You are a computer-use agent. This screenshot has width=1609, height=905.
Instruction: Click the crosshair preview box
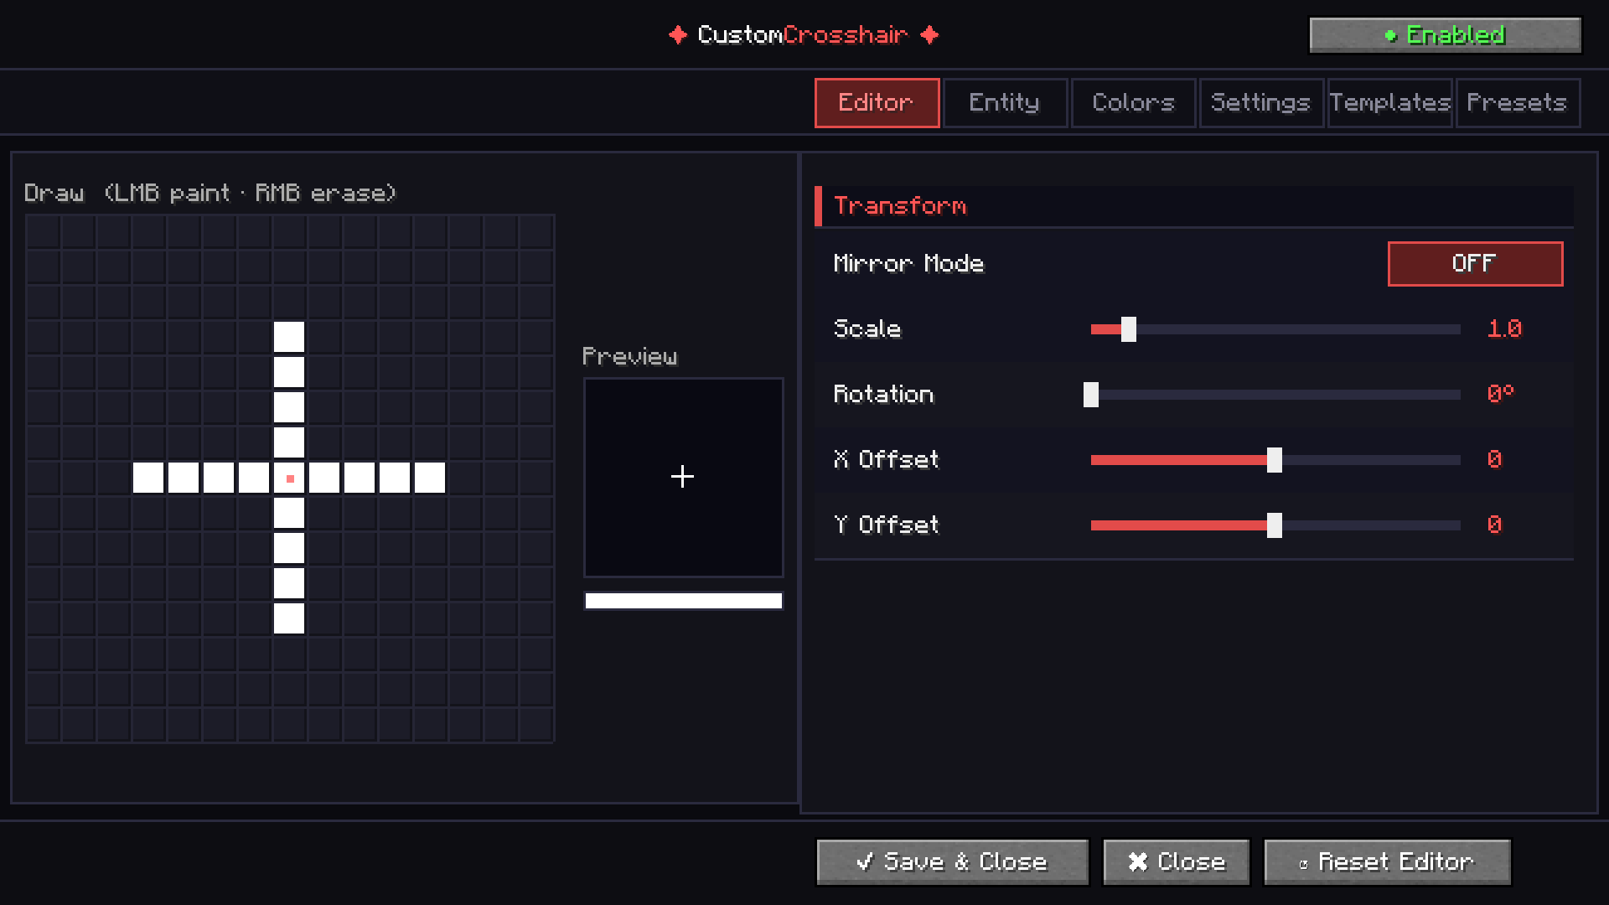[684, 478]
